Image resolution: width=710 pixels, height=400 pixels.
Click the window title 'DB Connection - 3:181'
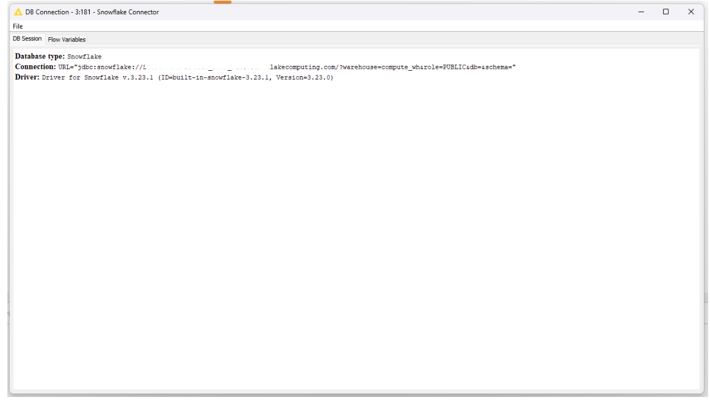click(58, 12)
